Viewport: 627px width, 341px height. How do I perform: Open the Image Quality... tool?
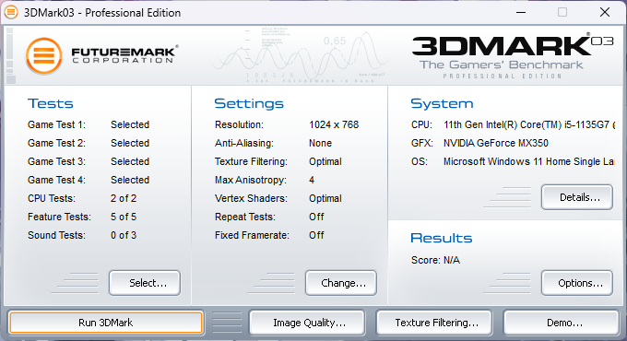(307, 323)
